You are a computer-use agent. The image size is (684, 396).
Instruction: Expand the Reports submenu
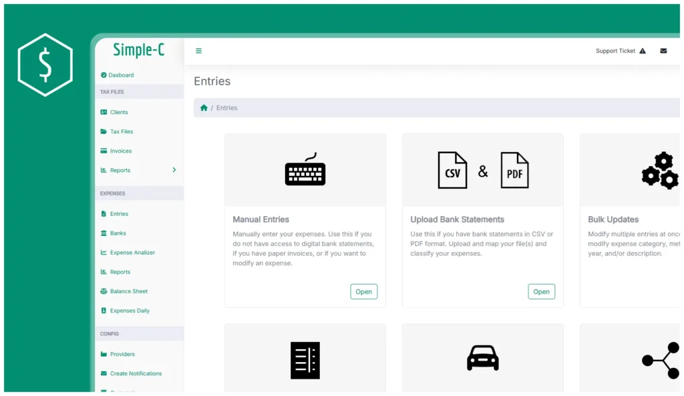tap(175, 170)
